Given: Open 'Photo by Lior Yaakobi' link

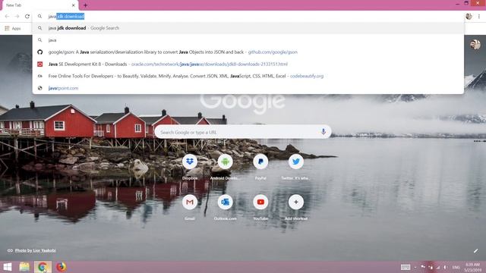Looking at the screenshot, I should click(x=36, y=250).
